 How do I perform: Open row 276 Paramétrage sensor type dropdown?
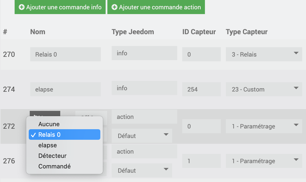pyautogui.click(x=264, y=161)
